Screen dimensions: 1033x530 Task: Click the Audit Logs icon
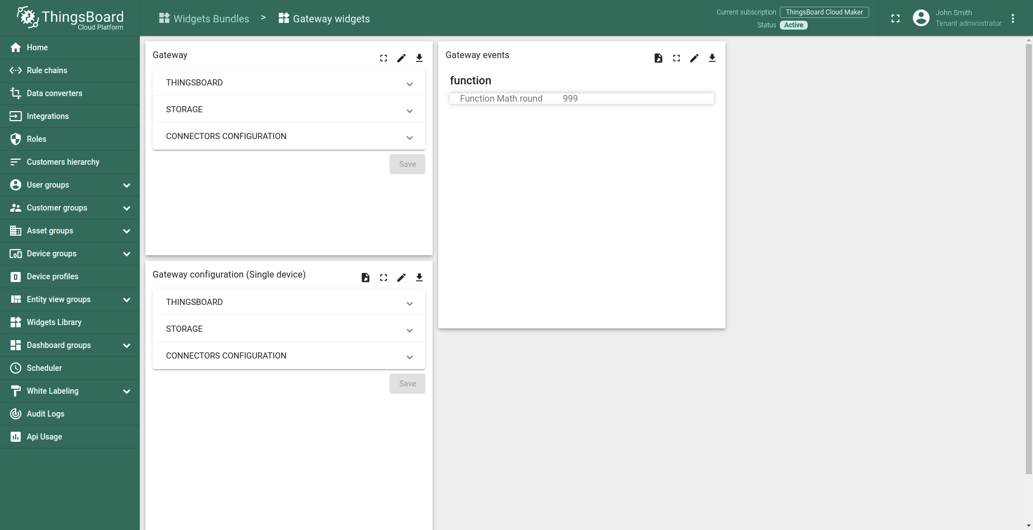tap(16, 414)
